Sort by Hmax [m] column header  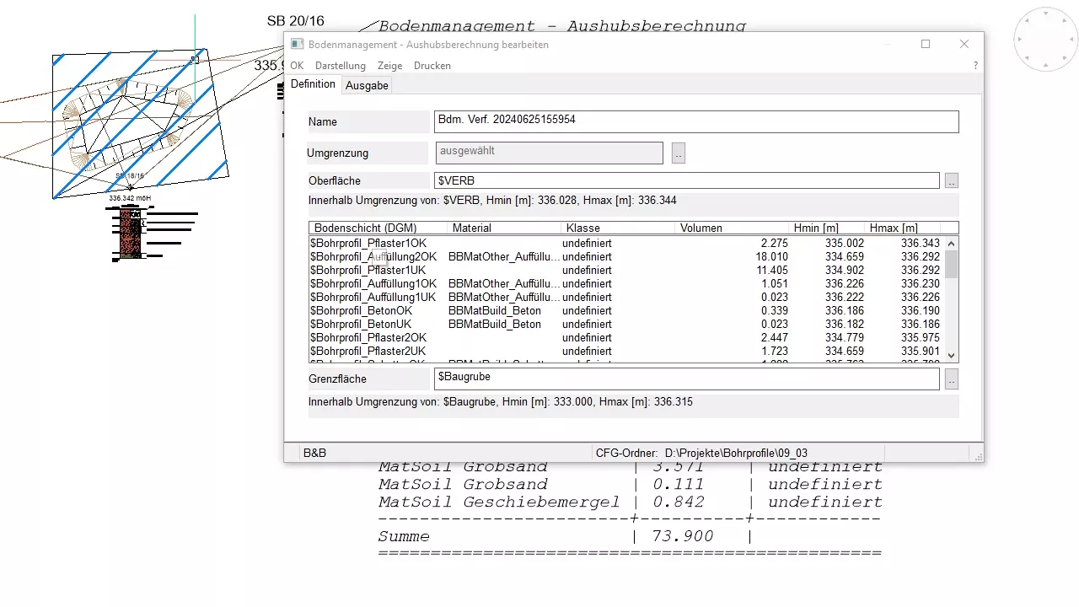click(x=903, y=228)
